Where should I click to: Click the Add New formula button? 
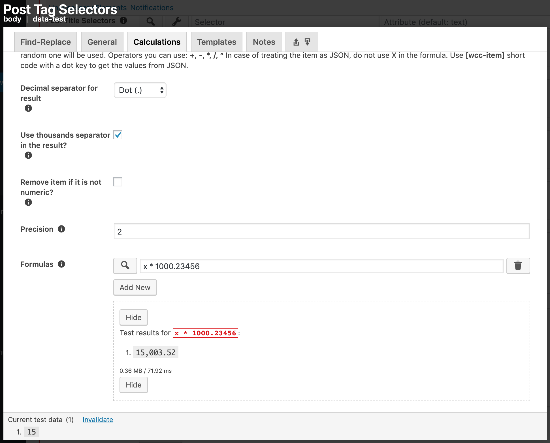[135, 287]
